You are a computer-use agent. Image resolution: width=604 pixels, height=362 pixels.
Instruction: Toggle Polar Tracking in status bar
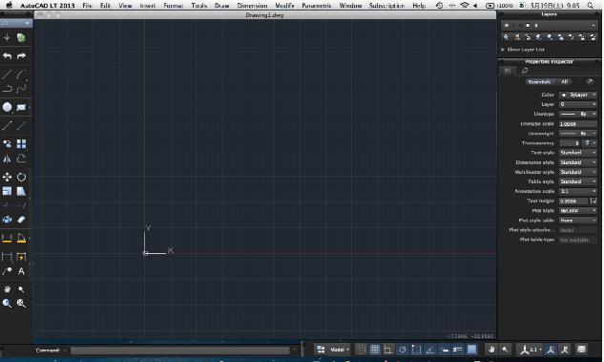coord(402,350)
